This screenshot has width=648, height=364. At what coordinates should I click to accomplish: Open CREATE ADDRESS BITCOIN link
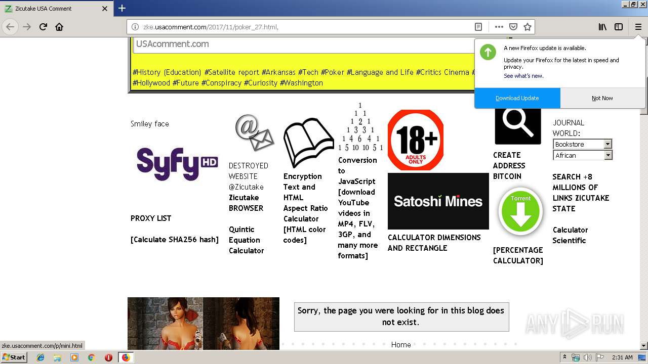pos(509,166)
